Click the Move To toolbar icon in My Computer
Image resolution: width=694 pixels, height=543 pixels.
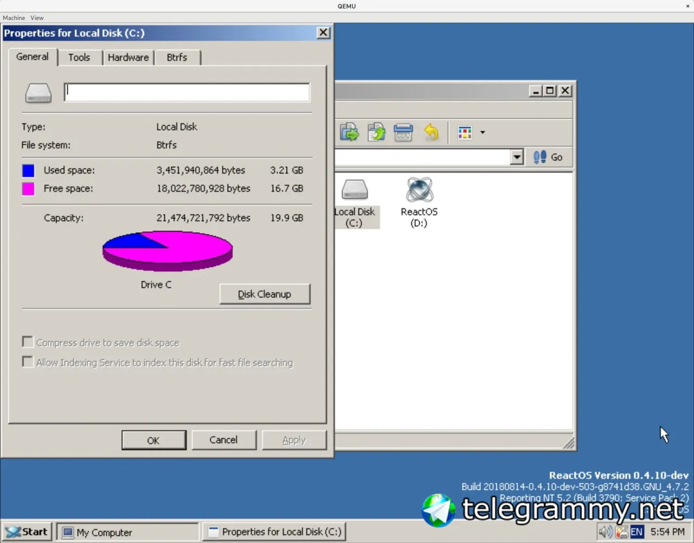pos(350,132)
